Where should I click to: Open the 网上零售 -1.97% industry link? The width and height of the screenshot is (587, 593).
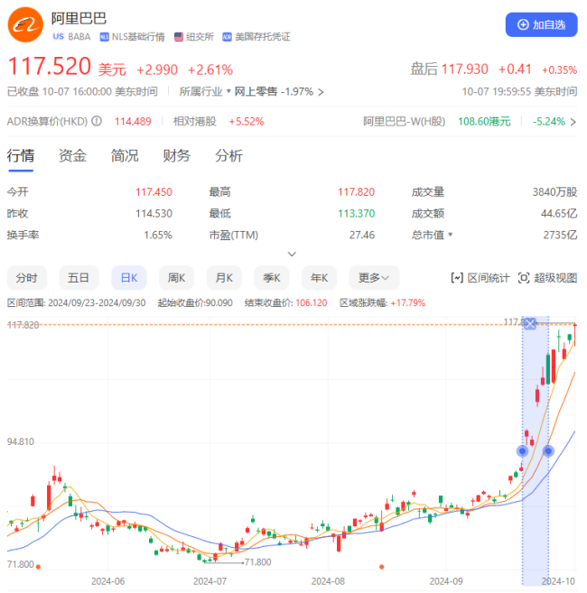pos(279,91)
